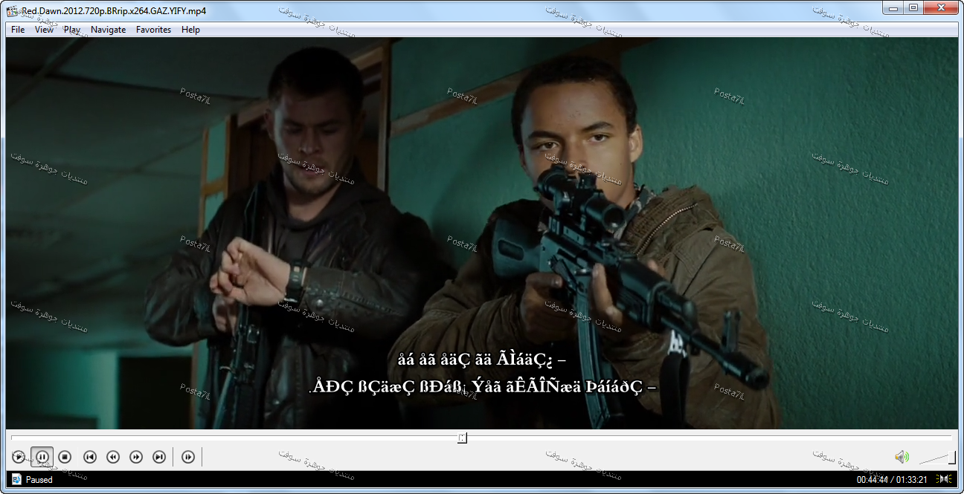
Task: Click the fast-forward (increase speed) button
Action: pyautogui.click(x=136, y=457)
